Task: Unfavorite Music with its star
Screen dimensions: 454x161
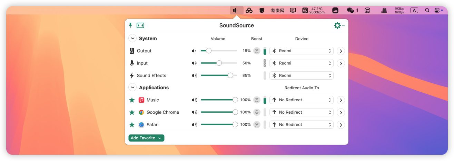Action: click(132, 100)
